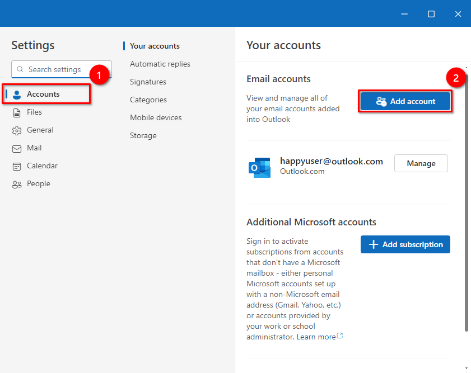Select the happyuser@outlook.com address text
The height and width of the screenshot is (373, 471).
click(x=332, y=161)
